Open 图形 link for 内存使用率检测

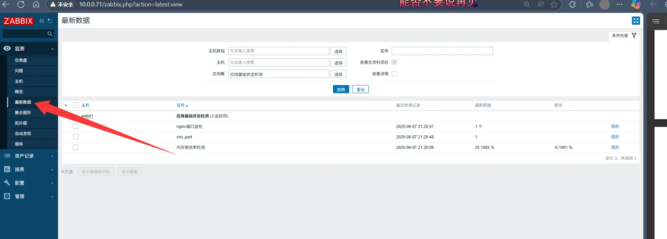click(615, 148)
